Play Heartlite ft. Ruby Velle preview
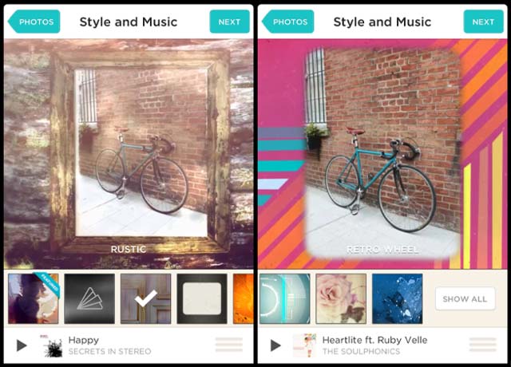 coord(275,345)
